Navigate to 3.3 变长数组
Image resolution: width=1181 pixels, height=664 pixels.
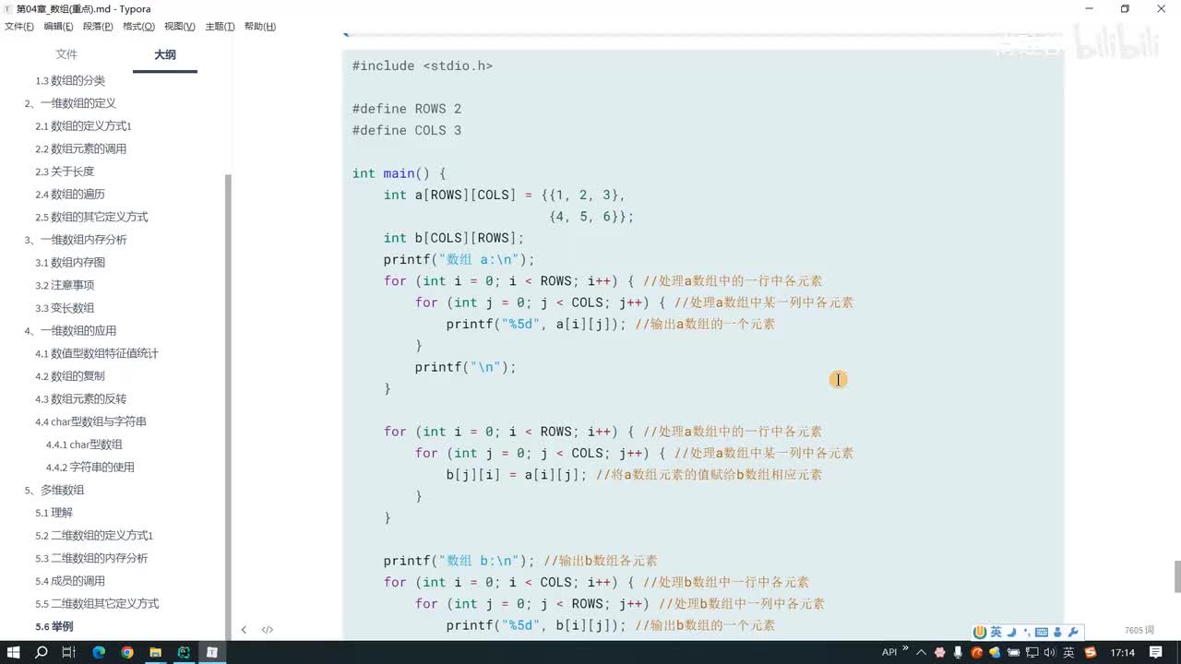[x=65, y=308]
